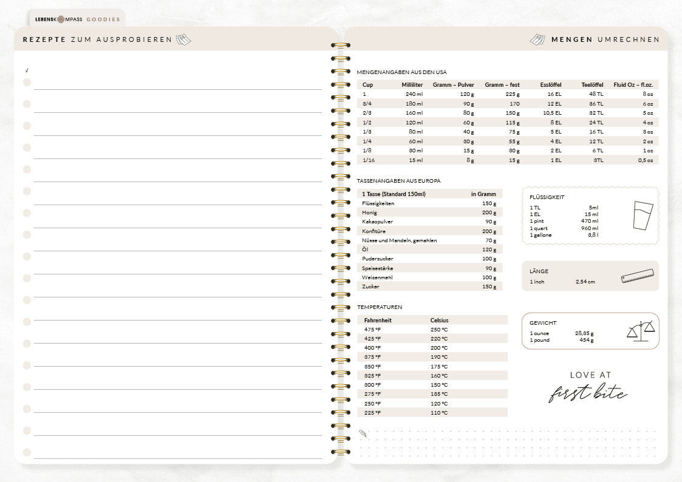
Task: Click the pencil icon at the dotted notes area
Action: click(x=363, y=433)
